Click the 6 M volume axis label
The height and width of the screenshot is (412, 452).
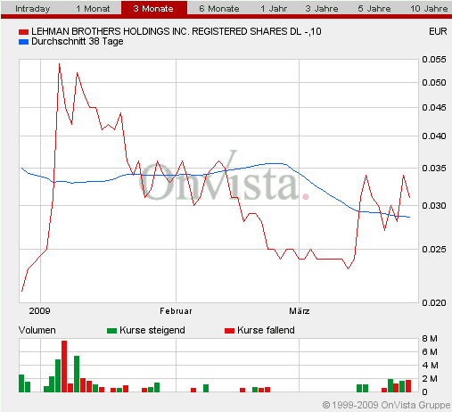tap(430, 352)
